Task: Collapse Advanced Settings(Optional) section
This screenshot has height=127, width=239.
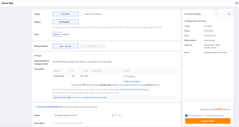Action: coord(49,107)
